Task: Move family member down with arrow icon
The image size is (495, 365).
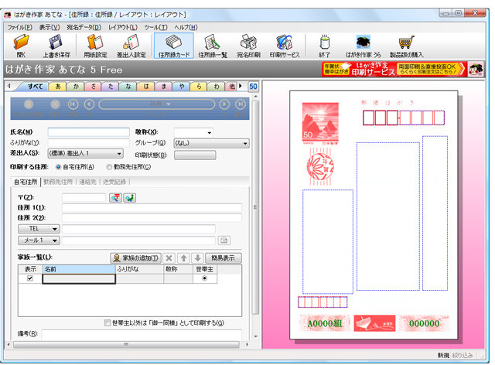Action: click(198, 258)
